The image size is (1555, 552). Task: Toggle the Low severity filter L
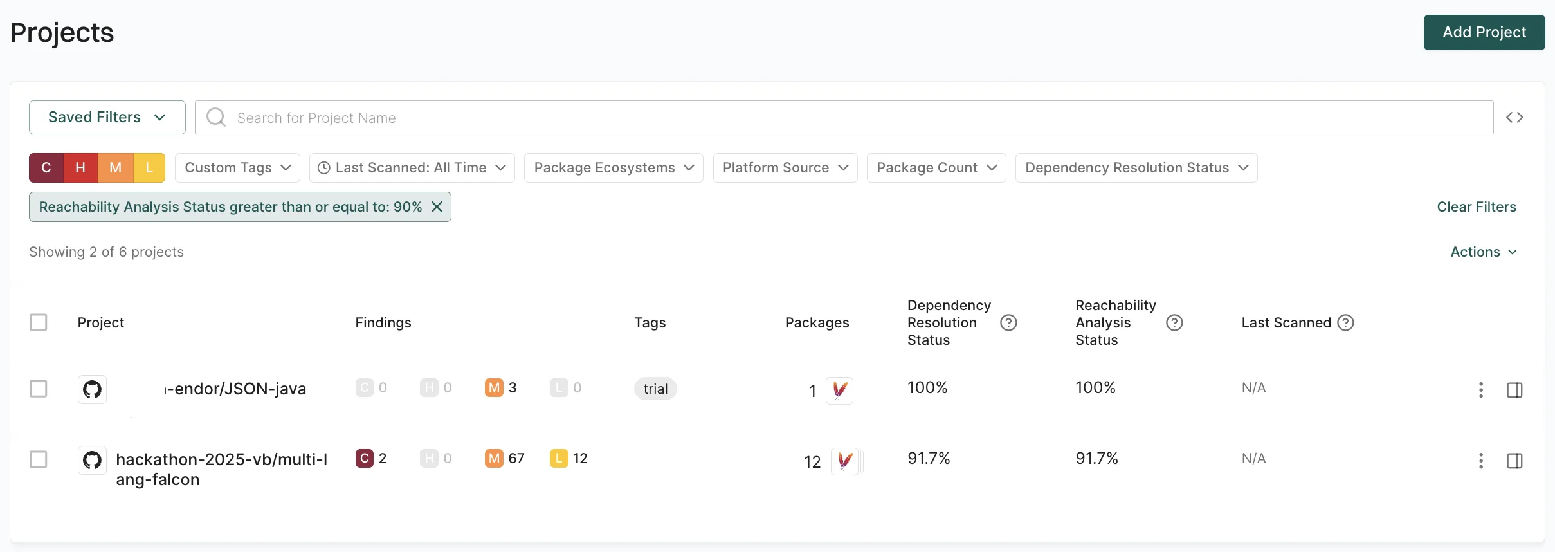point(149,168)
